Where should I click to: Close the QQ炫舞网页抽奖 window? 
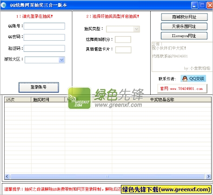pyautogui.click(x=210, y=5)
